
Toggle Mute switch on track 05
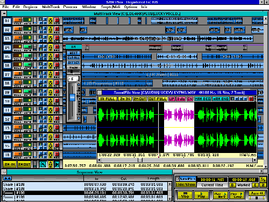[x=27, y=56]
